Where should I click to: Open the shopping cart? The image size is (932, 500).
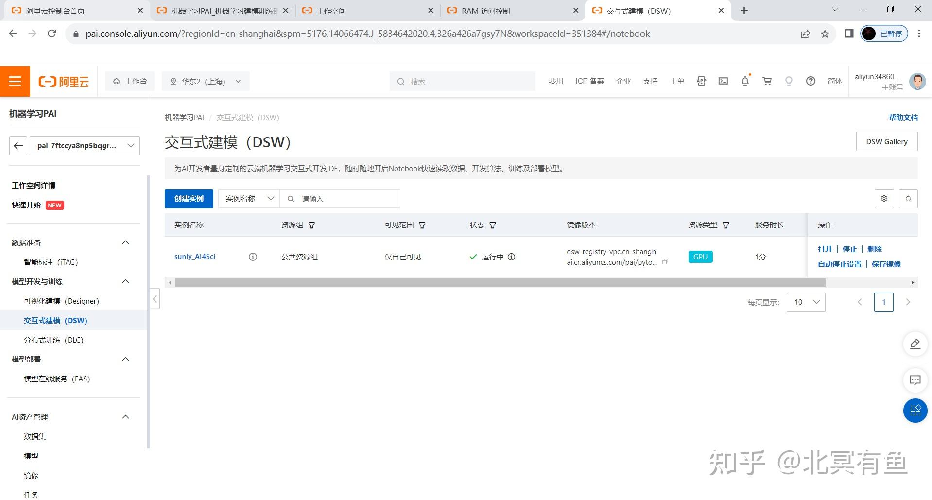pyautogui.click(x=767, y=81)
